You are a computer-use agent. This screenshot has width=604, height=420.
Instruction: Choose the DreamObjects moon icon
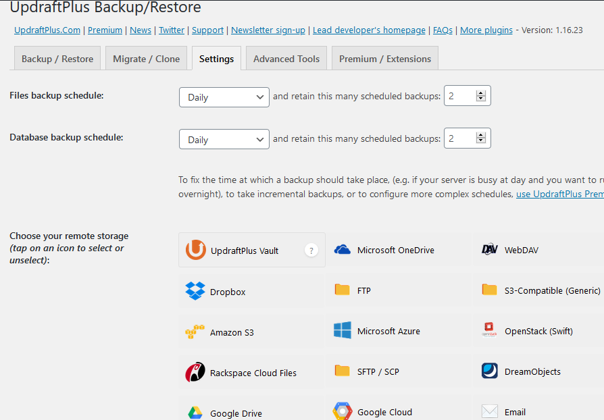click(490, 371)
